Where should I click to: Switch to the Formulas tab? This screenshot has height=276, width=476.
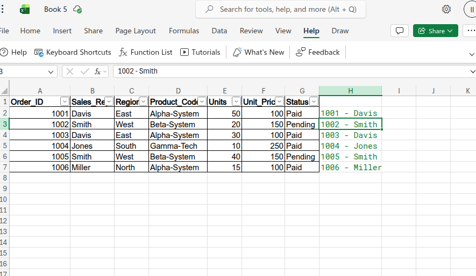click(184, 31)
